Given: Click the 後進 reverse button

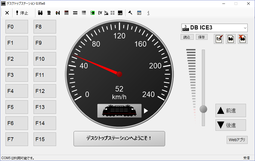Looking at the screenshot, I should pos(230,125).
